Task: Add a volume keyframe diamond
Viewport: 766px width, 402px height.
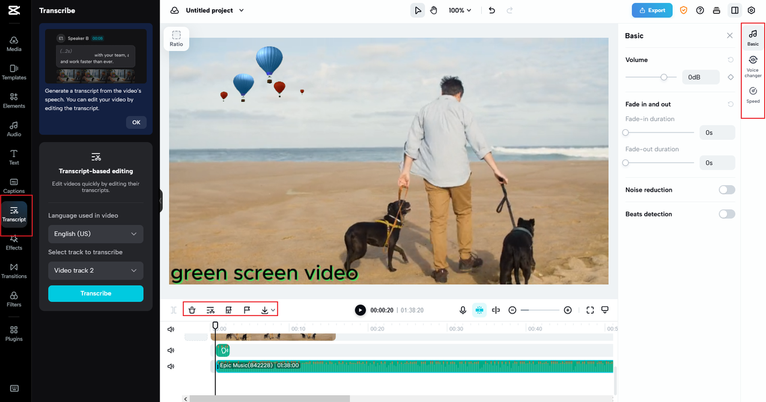Action: pos(731,77)
